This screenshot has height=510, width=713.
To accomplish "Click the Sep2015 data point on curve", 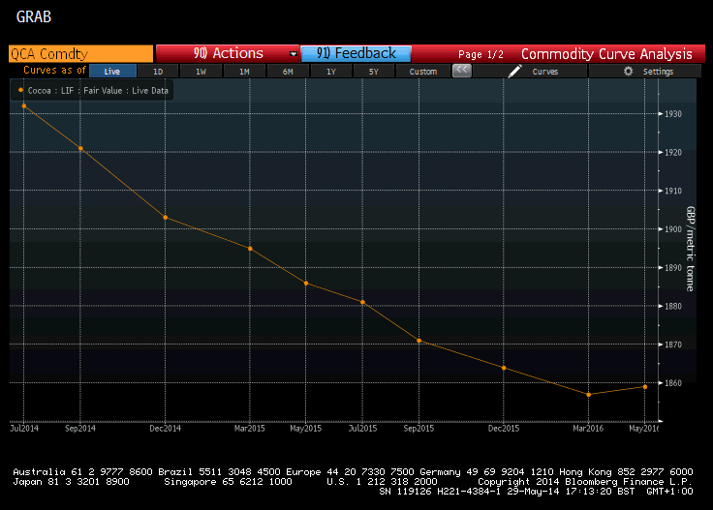I will point(419,341).
